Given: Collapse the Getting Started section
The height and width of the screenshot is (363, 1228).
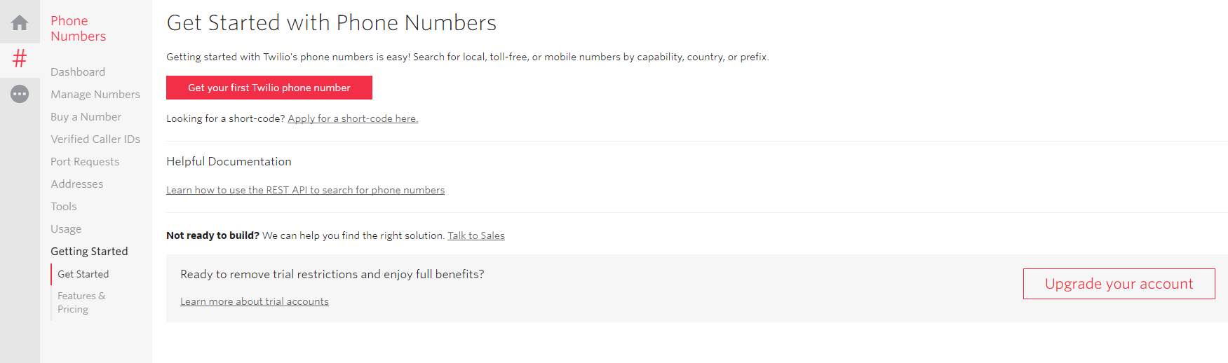Looking at the screenshot, I should pyautogui.click(x=89, y=251).
